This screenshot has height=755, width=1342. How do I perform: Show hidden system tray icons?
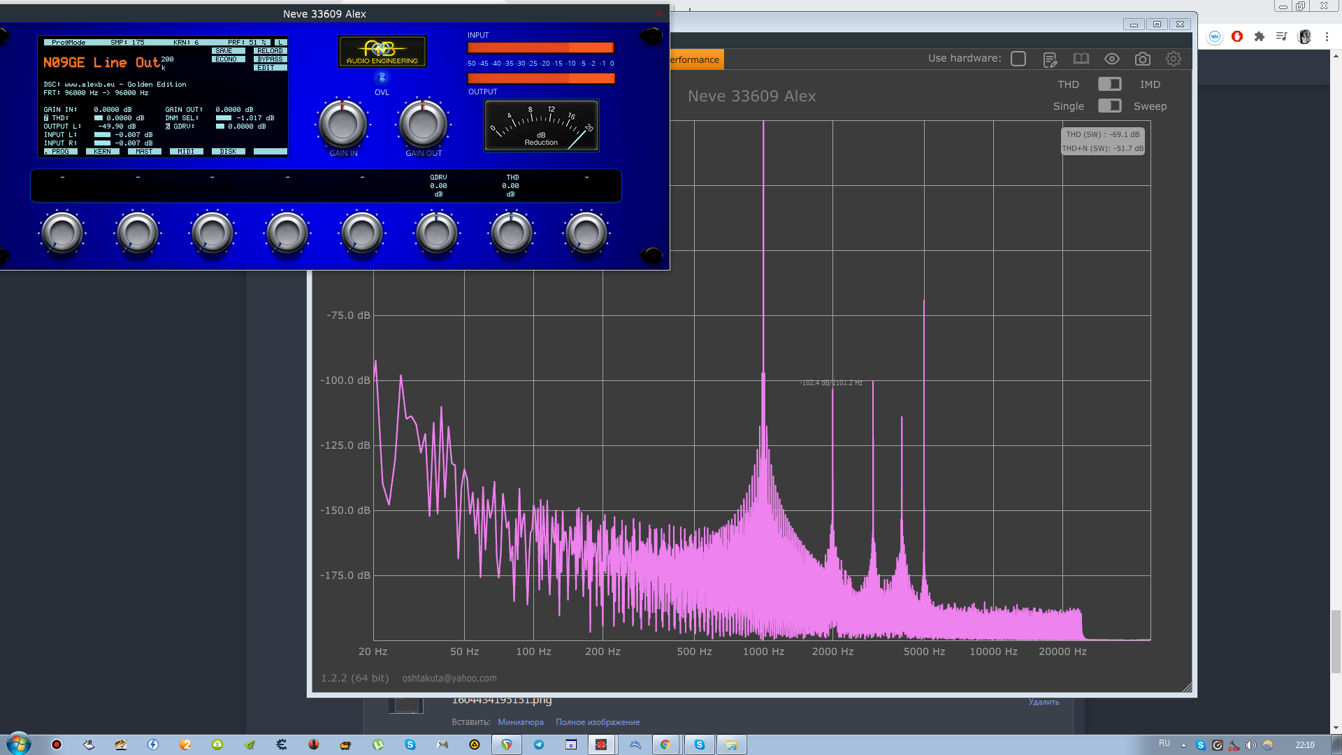[x=1183, y=745]
